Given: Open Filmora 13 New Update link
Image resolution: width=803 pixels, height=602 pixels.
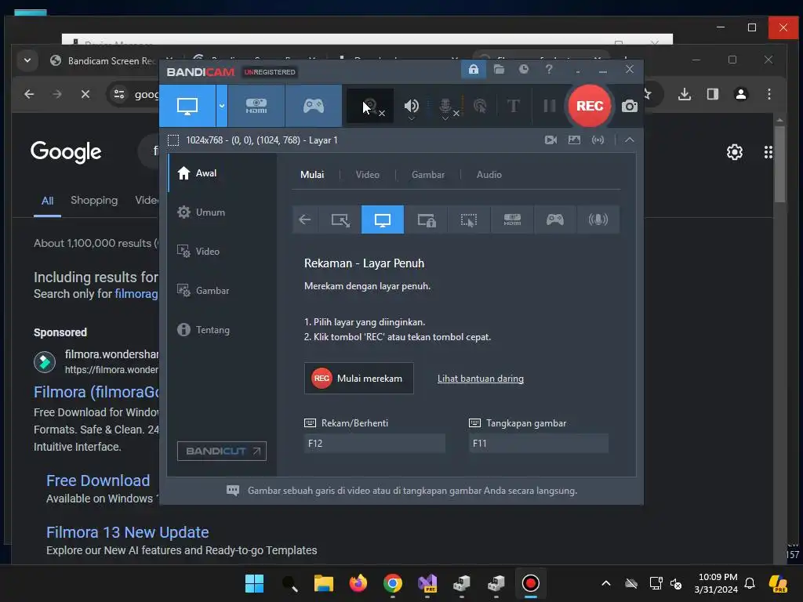Looking at the screenshot, I should 128,532.
